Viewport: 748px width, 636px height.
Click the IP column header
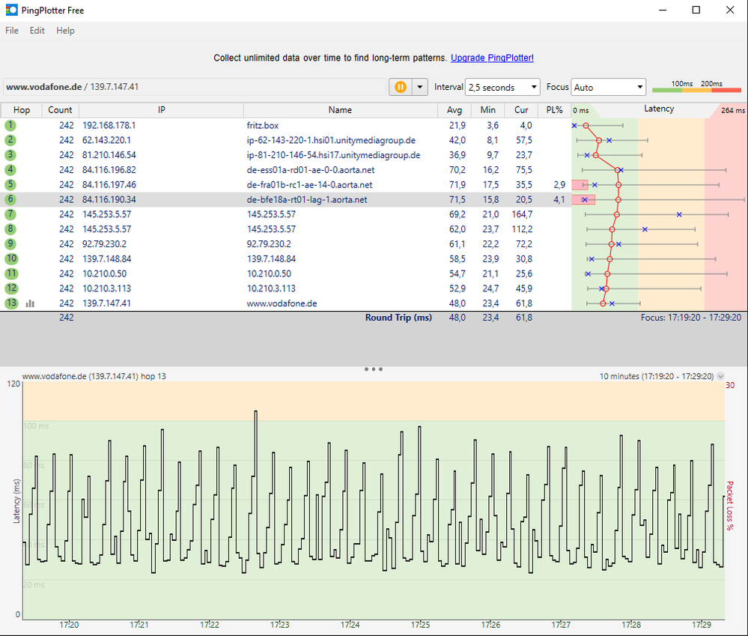[161, 109]
